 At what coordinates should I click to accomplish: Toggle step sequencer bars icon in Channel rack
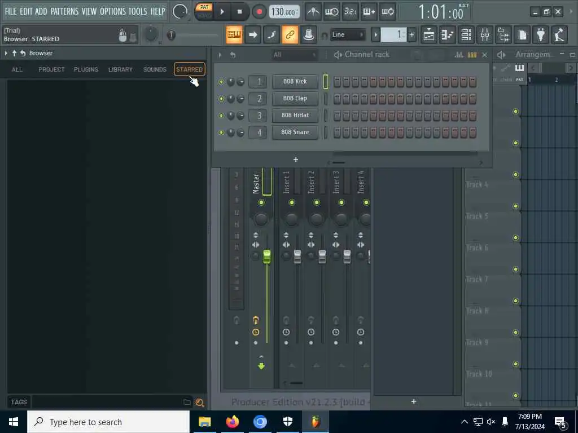(472, 55)
